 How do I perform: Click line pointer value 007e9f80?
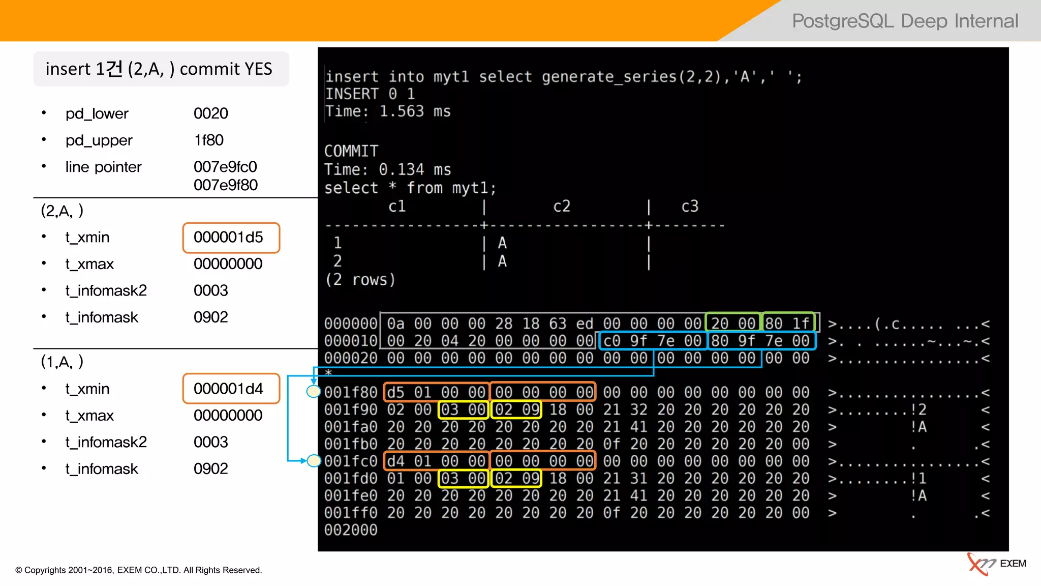pos(225,185)
